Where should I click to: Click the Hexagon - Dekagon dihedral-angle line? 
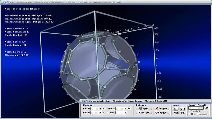[29, 22]
